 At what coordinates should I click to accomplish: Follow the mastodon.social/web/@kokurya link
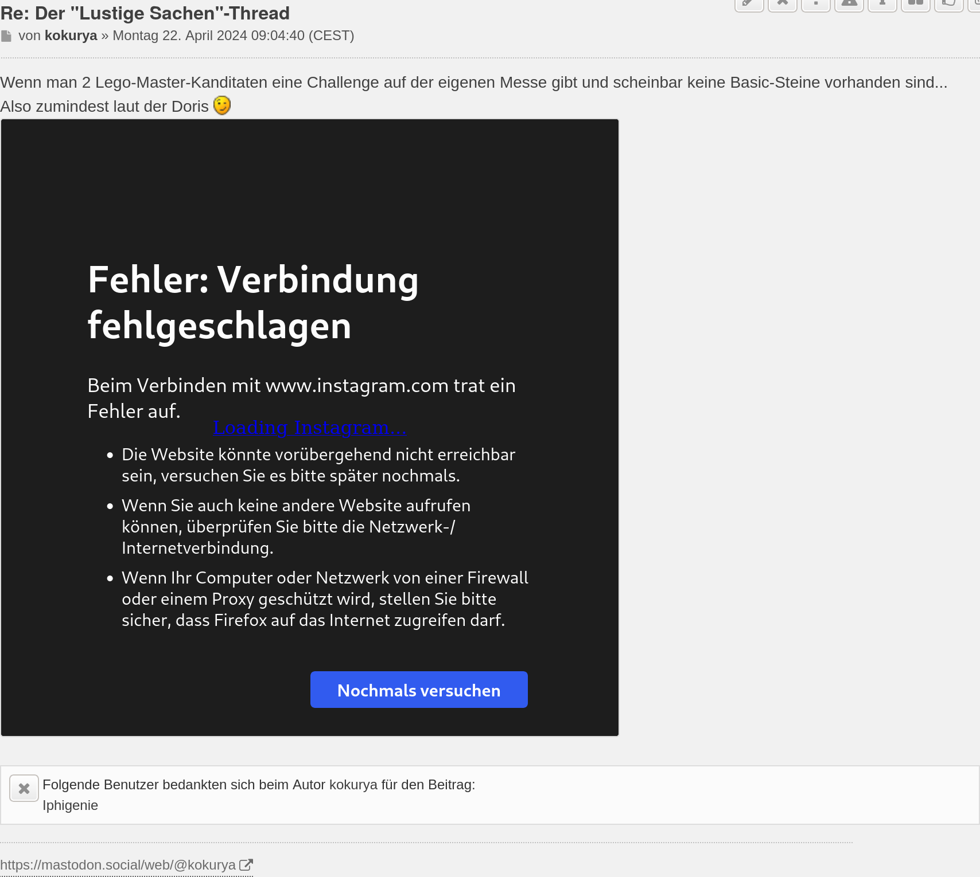pyautogui.click(x=118, y=865)
